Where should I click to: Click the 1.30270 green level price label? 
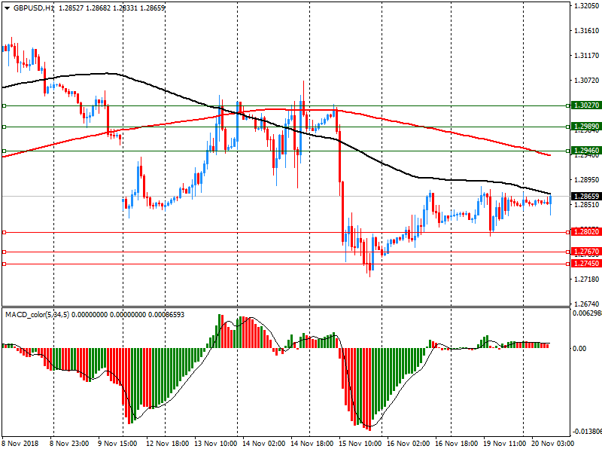pos(586,105)
